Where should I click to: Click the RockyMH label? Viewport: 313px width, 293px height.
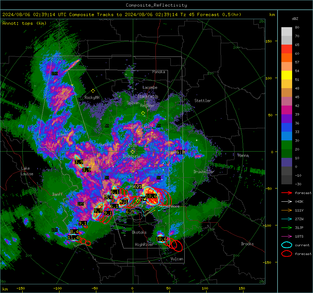[92, 98]
